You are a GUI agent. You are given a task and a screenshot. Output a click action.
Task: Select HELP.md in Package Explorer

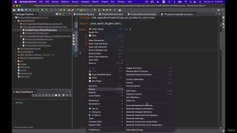pyautogui.click(x=25, y=67)
